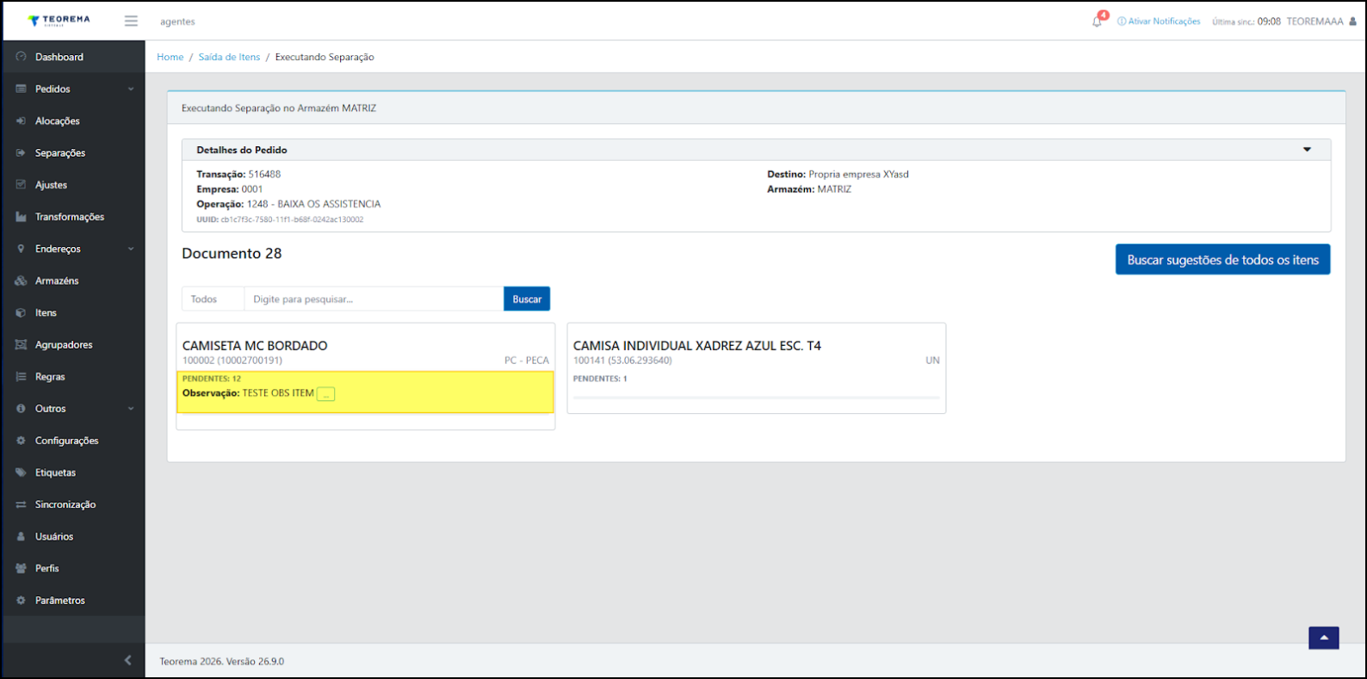The width and height of the screenshot is (1367, 679).
Task: Click the scroll-to-top arrow button
Action: pos(1323,638)
